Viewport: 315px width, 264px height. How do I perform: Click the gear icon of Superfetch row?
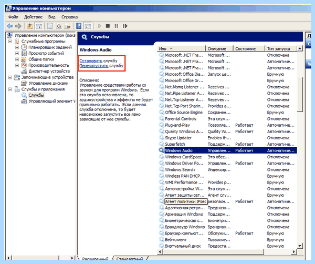[161, 144]
